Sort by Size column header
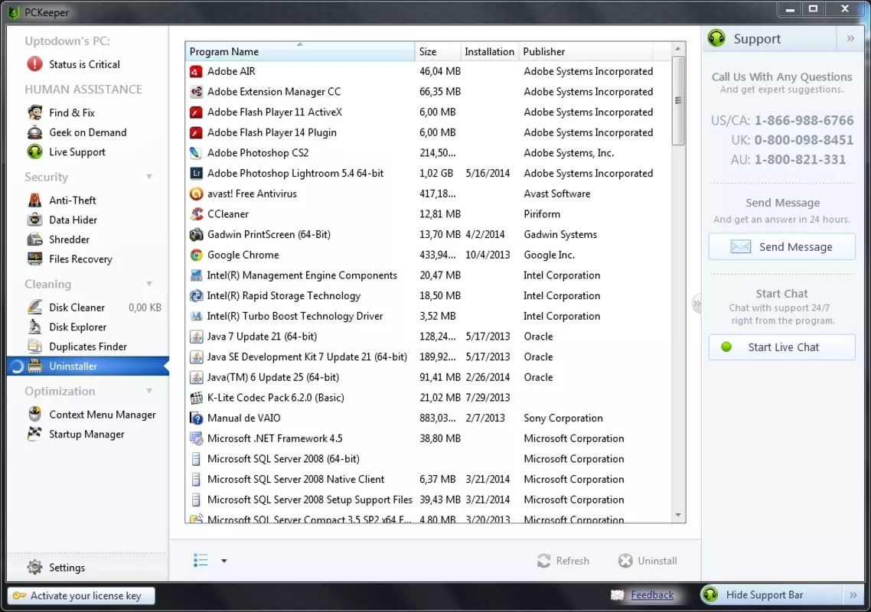 pyautogui.click(x=438, y=51)
